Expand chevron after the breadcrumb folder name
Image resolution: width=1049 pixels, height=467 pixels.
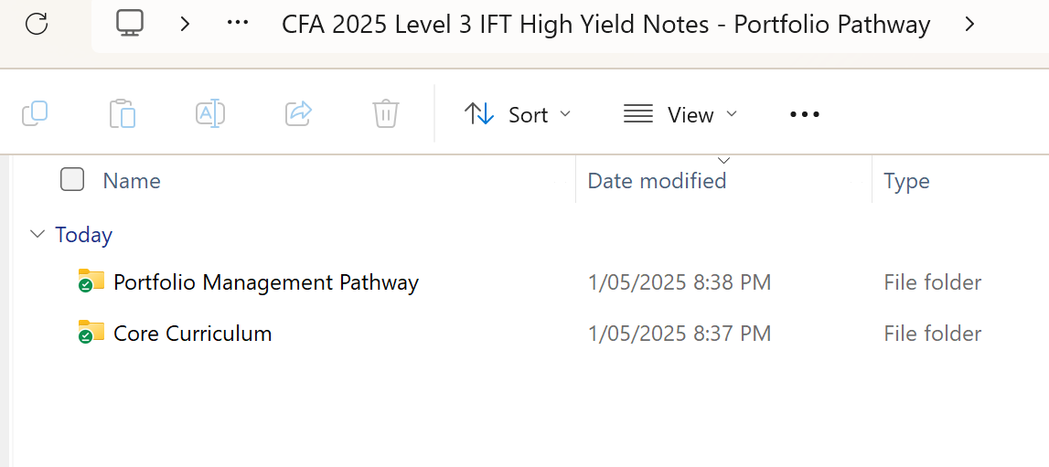click(969, 24)
